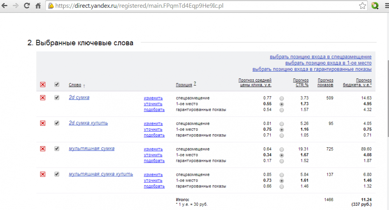Click 'выбрать позицию входа в гарантированные показы' link
The image size is (389, 210).
[312, 69]
